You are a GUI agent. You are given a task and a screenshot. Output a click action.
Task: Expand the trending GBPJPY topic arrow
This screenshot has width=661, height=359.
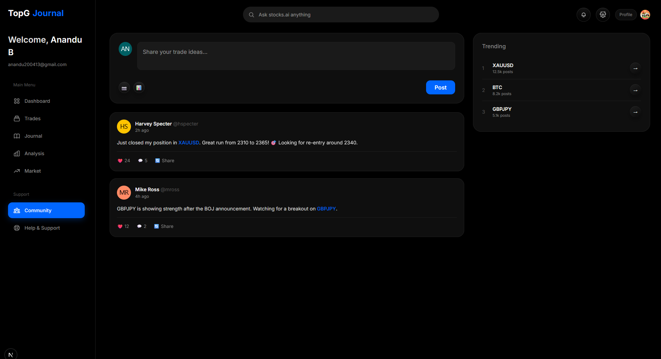click(635, 112)
